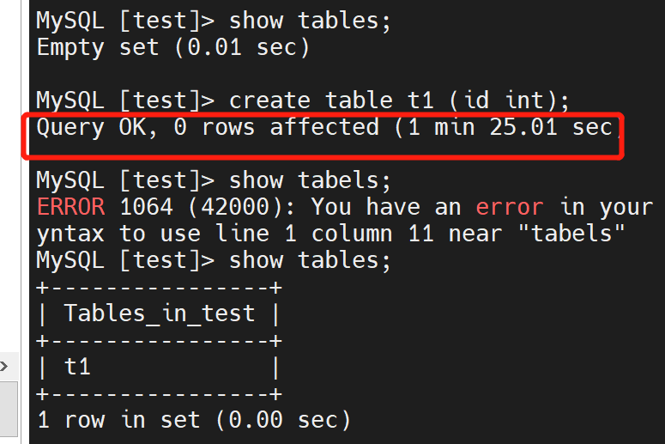665x444 pixels.
Task: Click the "t1" table row
Action: point(77,368)
